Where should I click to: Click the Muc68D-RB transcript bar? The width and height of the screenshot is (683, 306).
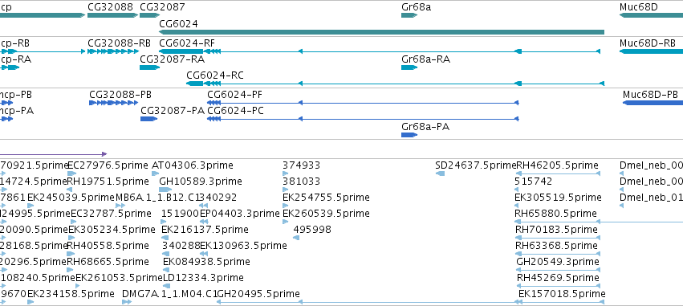[x=651, y=51]
